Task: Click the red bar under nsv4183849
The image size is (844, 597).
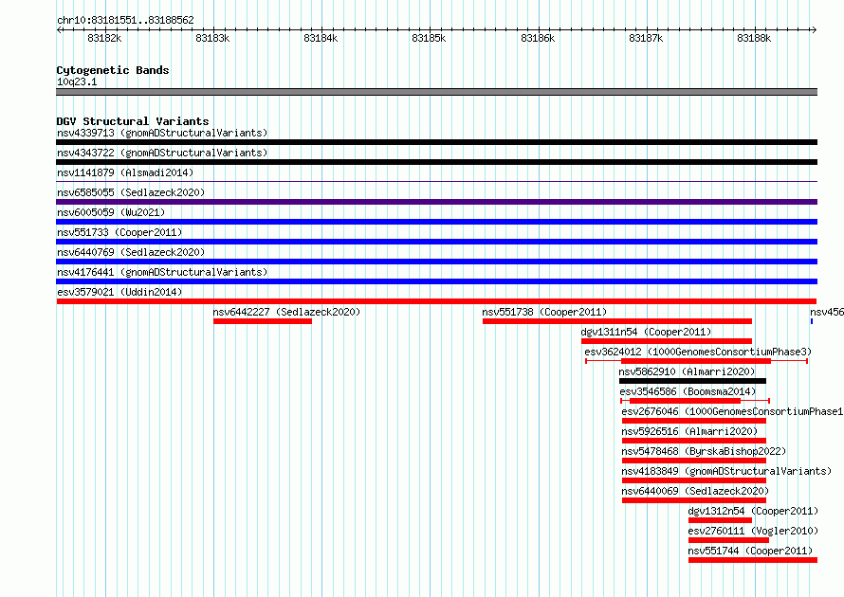Action: click(694, 480)
